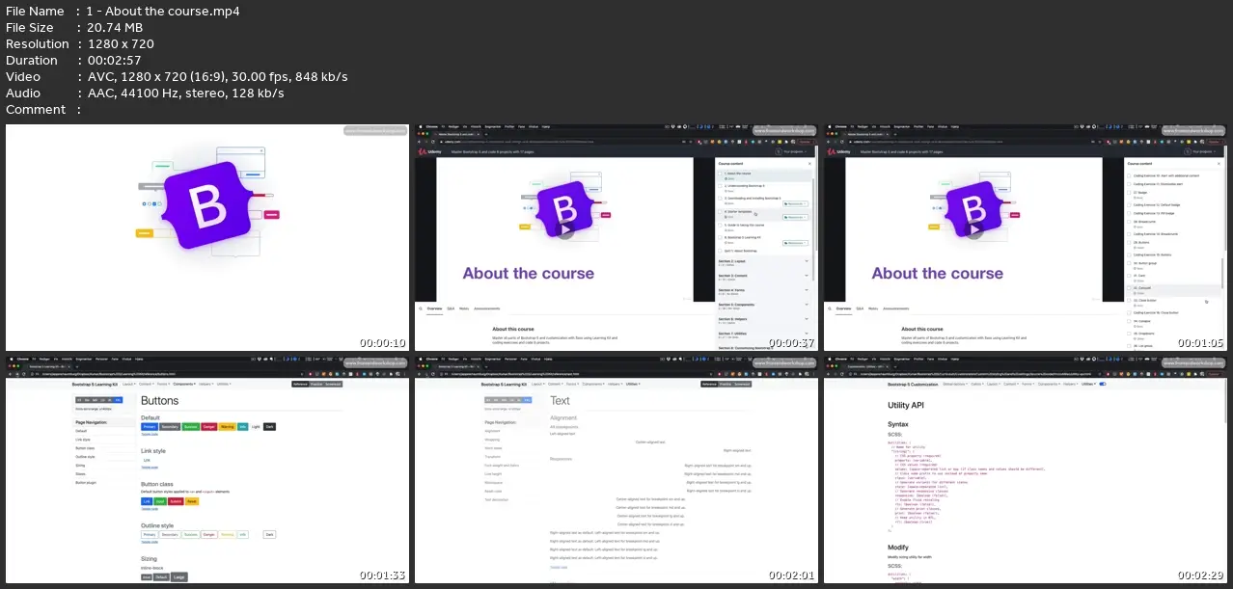This screenshot has width=1233, height=589.
Task: Open Resources dropdown under Bootstrap 5 Learning Kit lecture
Action: (x=795, y=243)
